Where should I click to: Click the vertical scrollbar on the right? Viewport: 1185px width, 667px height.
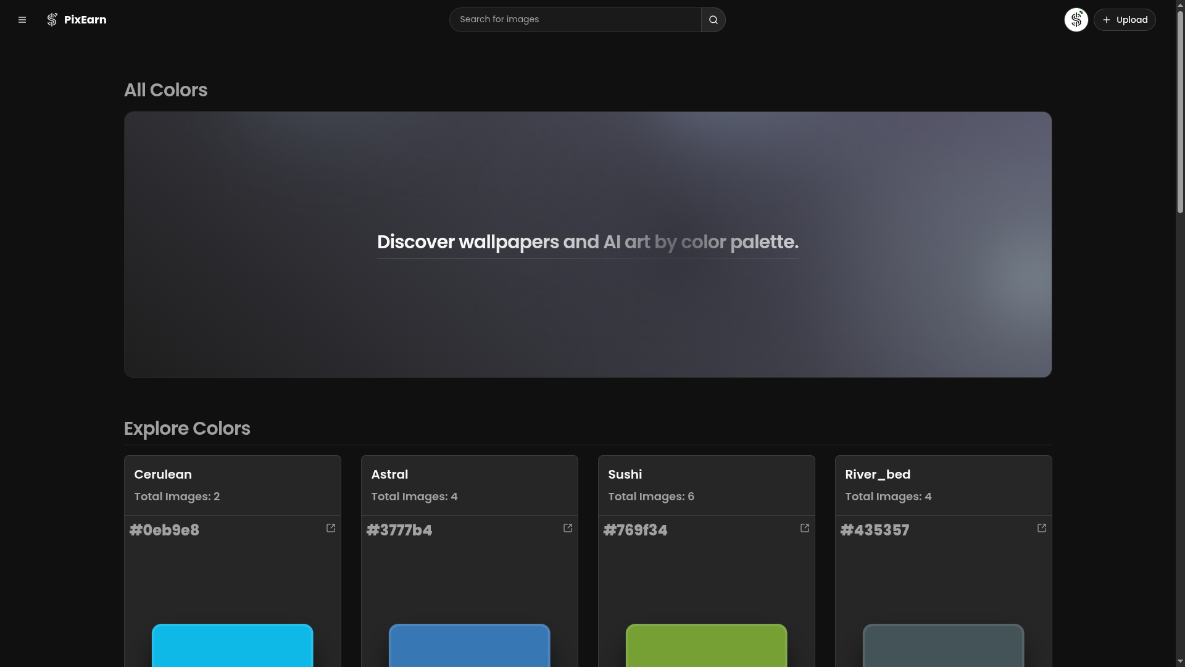point(1178,111)
